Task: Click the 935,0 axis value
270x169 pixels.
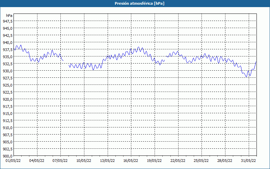Action: point(7,56)
